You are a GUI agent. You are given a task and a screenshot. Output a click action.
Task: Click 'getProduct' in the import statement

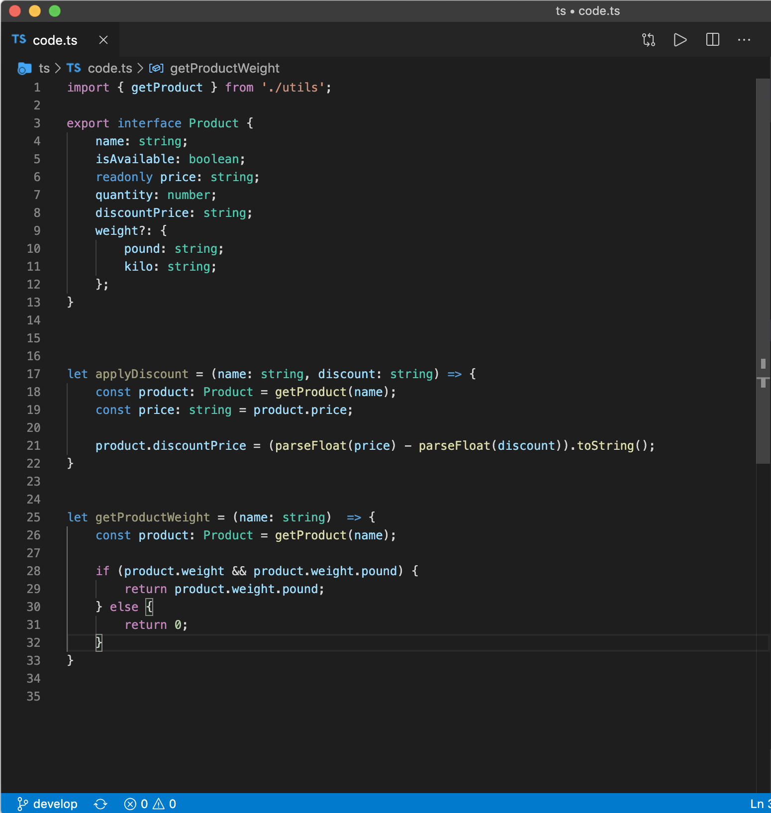click(167, 88)
